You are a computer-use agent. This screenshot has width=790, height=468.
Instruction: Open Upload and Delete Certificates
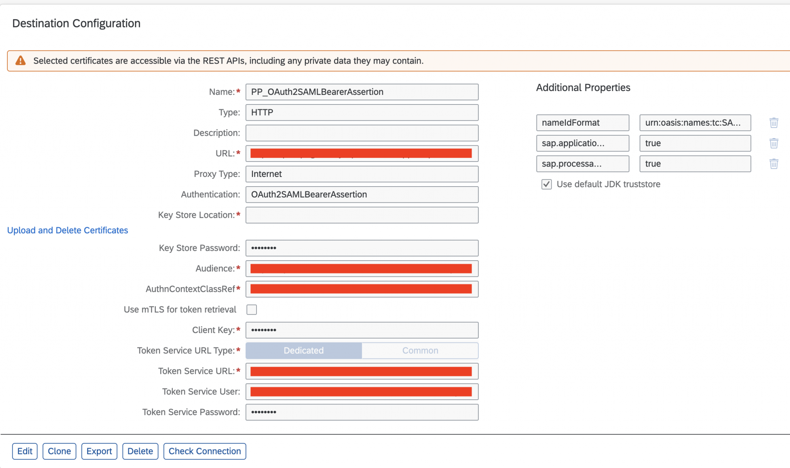click(x=68, y=230)
